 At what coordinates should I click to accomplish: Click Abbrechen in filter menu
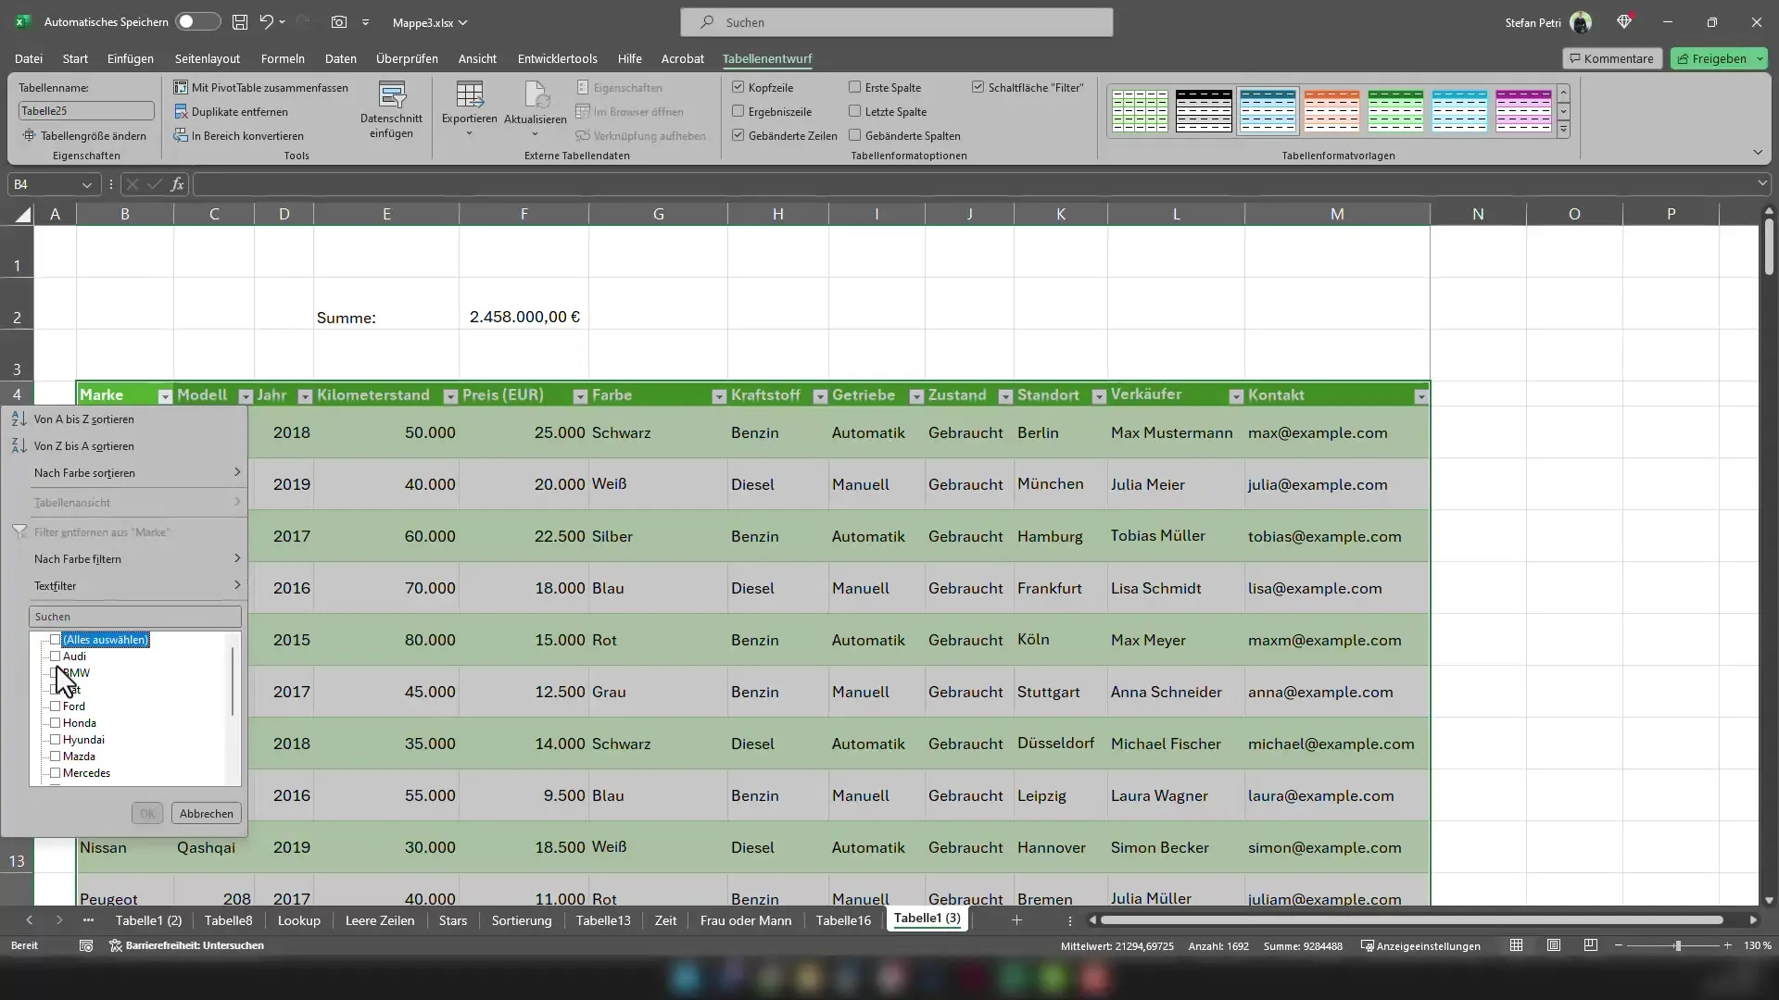207,813
